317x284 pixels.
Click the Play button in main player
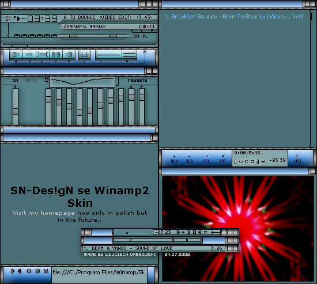point(29,55)
